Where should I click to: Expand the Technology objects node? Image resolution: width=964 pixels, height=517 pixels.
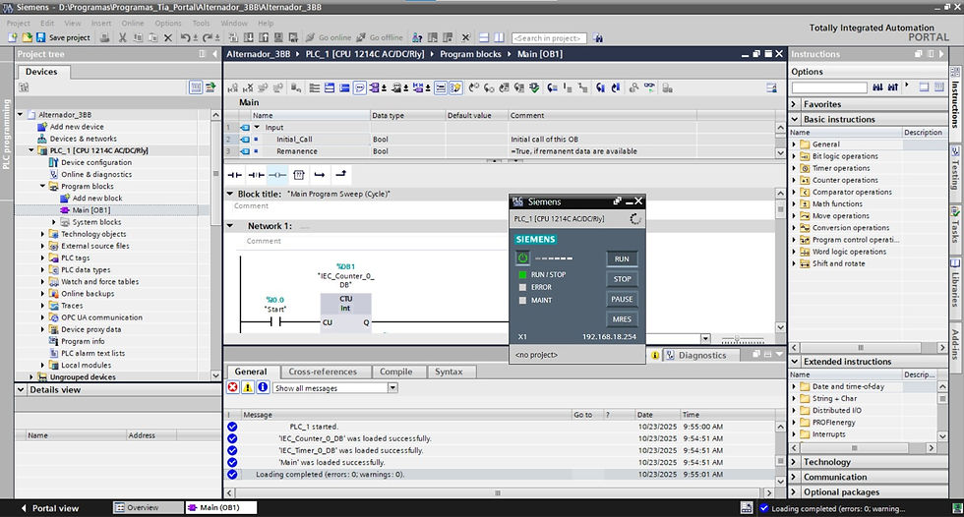pos(42,234)
